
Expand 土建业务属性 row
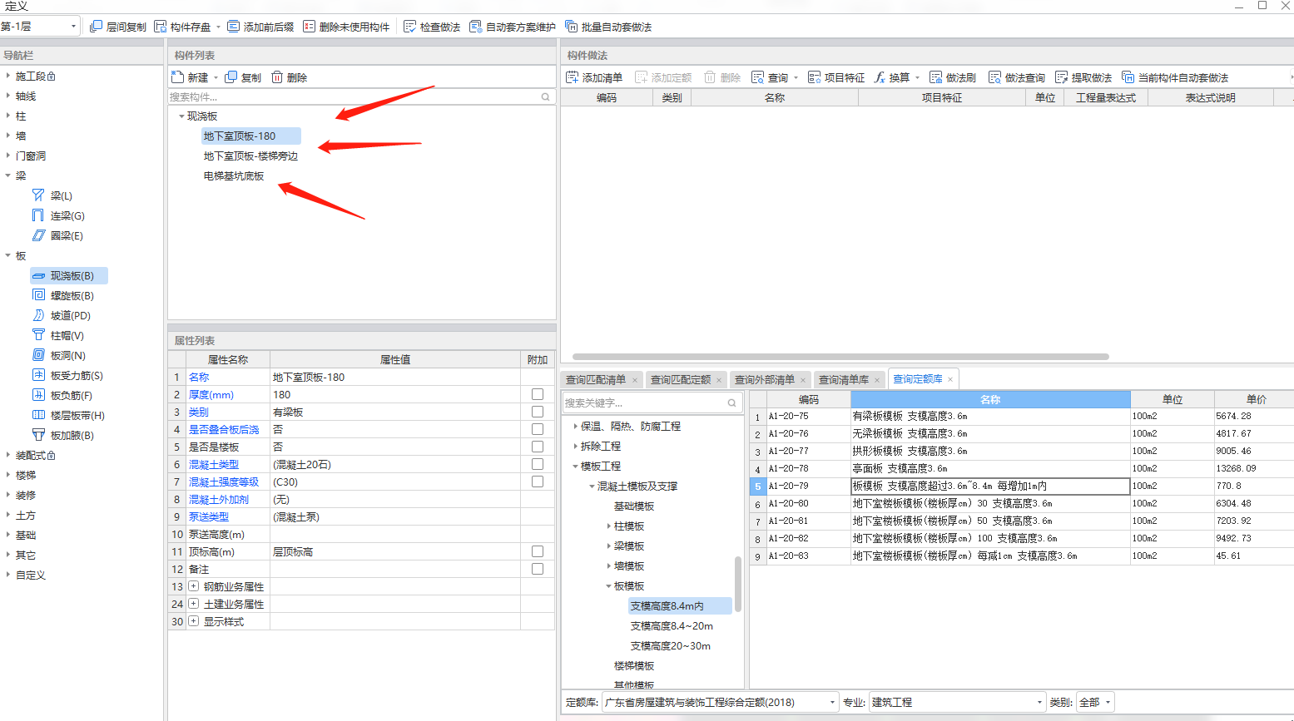coord(194,604)
